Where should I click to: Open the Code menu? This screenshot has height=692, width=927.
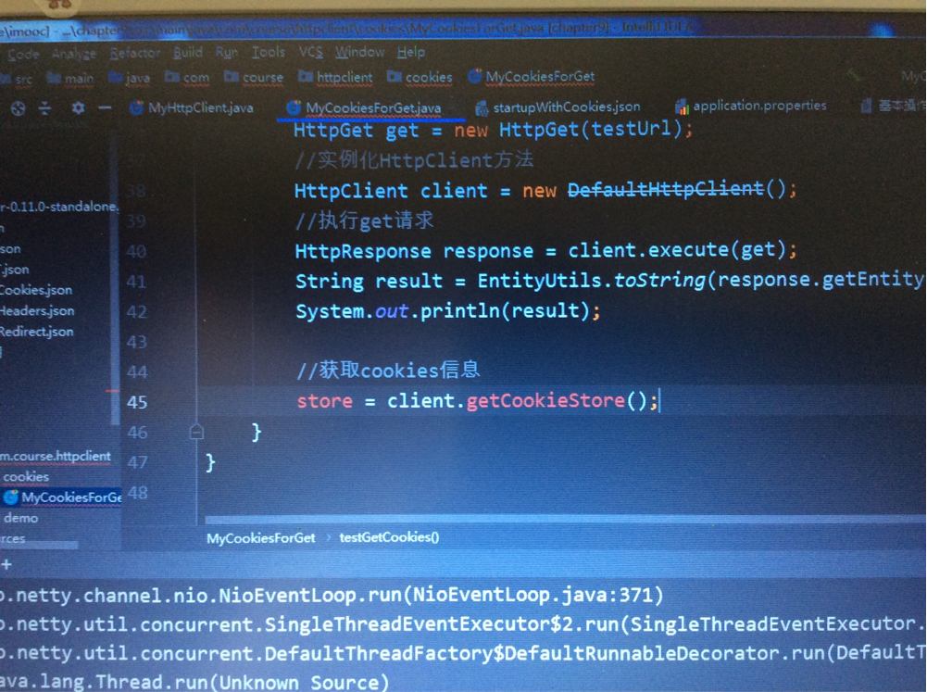point(24,55)
